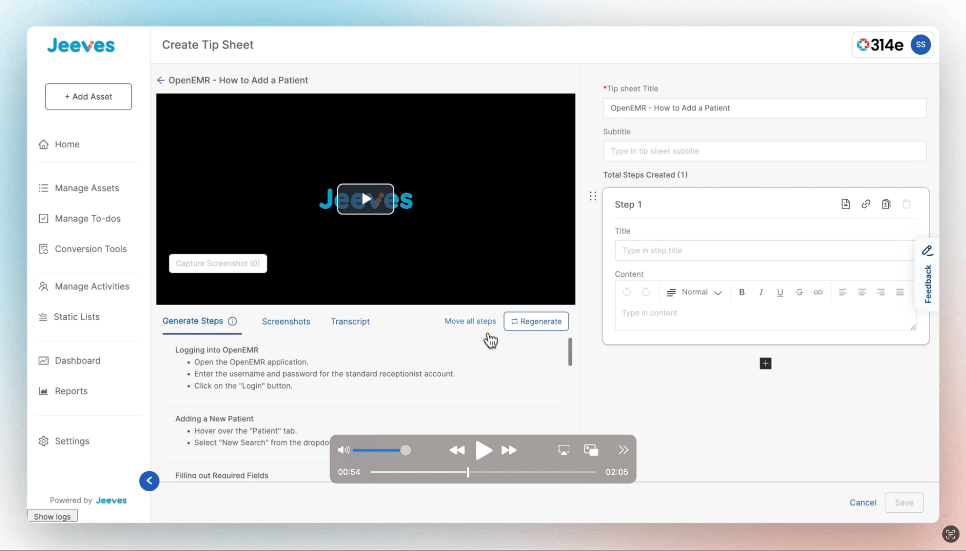The image size is (966, 551).
Task: Click the Show logs button
Action: (52, 516)
